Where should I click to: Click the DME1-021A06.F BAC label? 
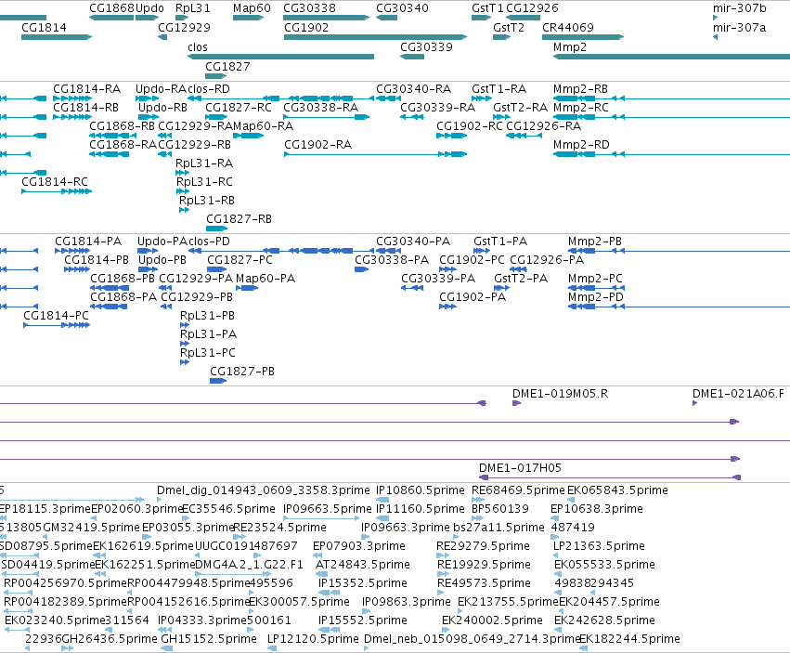tap(738, 394)
